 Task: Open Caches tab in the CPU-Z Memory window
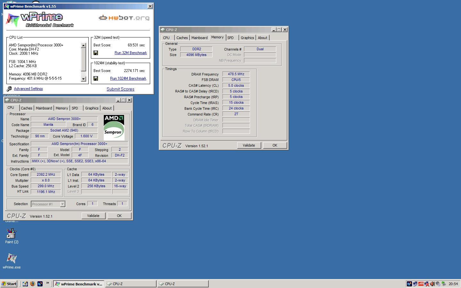click(182, 38)
